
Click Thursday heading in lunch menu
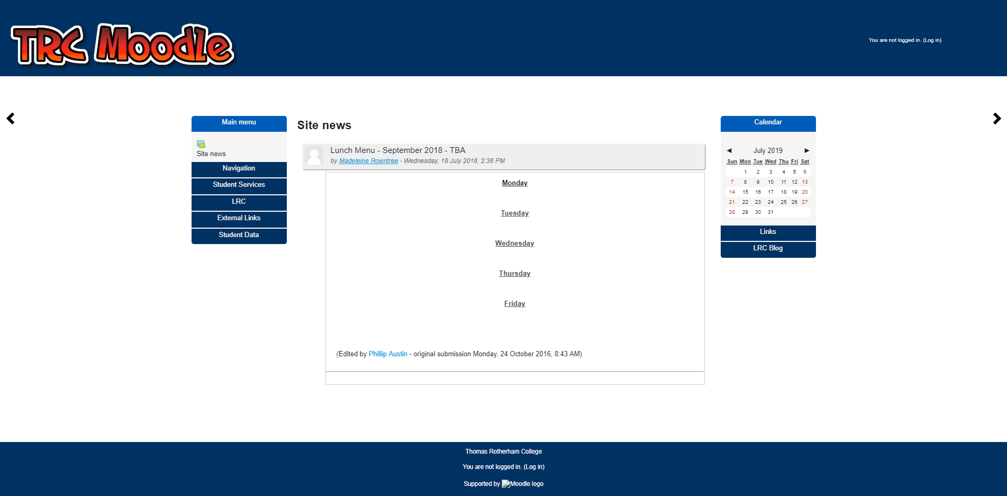click(515, 274)
